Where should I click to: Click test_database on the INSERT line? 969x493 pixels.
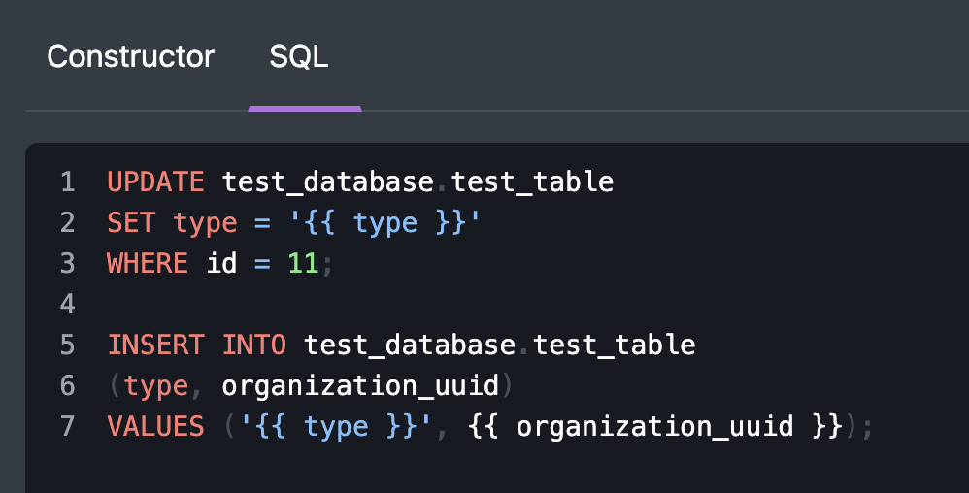click(409, 345)
